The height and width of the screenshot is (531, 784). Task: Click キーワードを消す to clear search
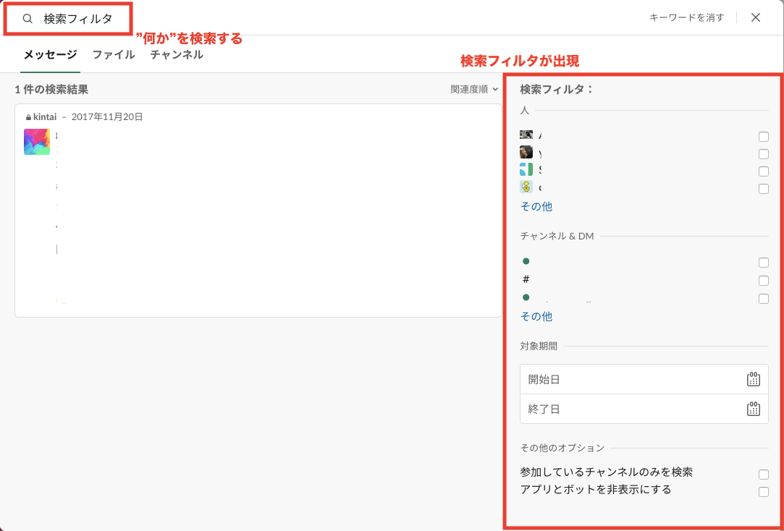686,18
